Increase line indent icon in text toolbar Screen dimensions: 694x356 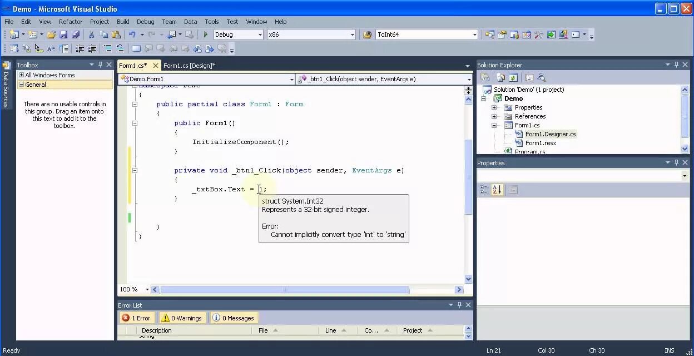click(x=92, y=49)
